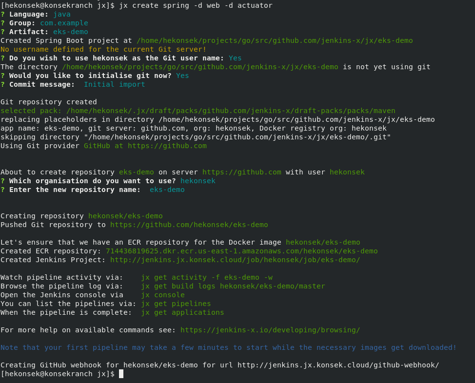Click 'Yes' answer for Git user name
The image size is (475, 383).
pos(235,58)
